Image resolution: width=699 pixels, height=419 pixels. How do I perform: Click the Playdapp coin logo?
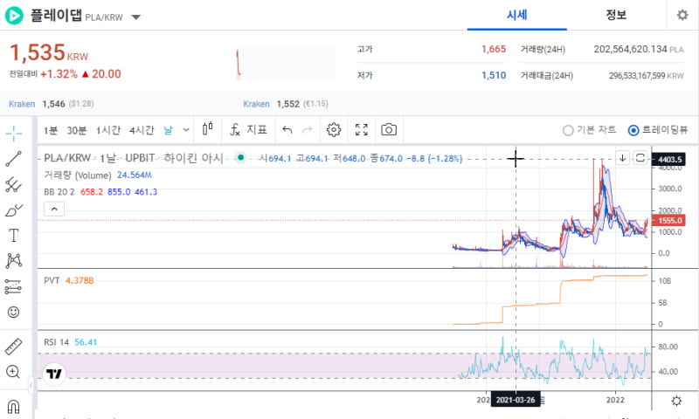click(14, 16)
